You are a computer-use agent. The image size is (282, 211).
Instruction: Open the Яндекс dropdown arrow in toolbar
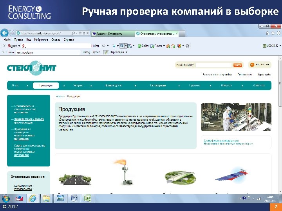pos(19,46)
